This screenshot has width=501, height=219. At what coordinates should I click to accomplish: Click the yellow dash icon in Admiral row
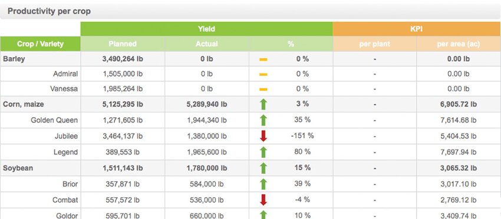pyautogui.click(x=263, y=74)
